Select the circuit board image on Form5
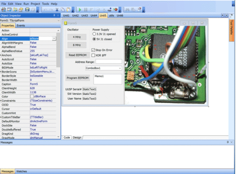 [165, 65]
